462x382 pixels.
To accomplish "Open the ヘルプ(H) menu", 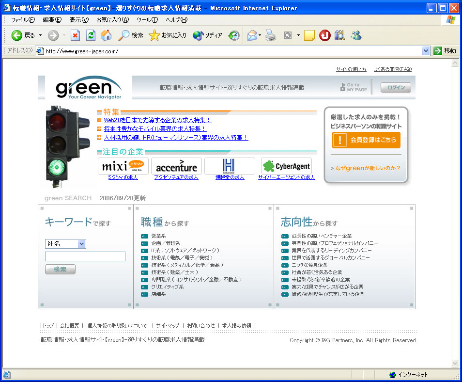I will coord(176,20).
